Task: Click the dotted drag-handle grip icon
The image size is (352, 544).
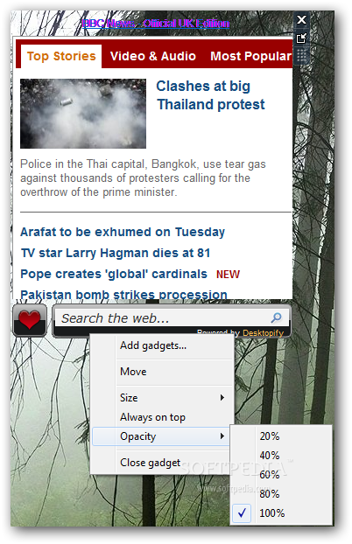Action: (x=301, y=55)
